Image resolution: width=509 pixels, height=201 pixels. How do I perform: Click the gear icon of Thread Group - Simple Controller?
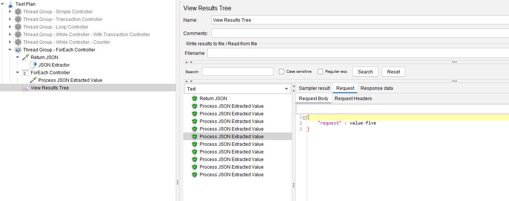pos(18,12)
